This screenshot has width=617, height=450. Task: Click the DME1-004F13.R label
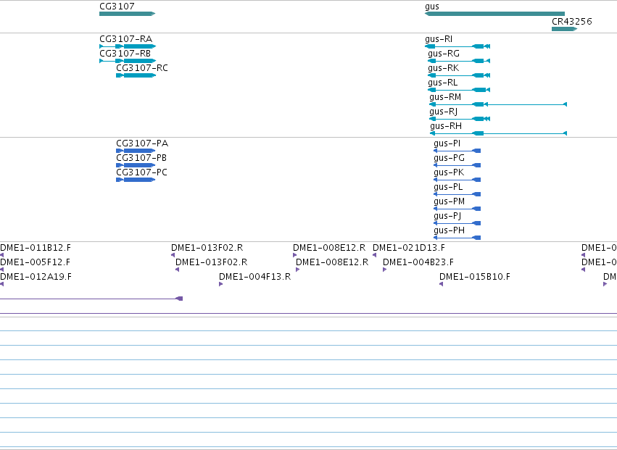point(254,277)
